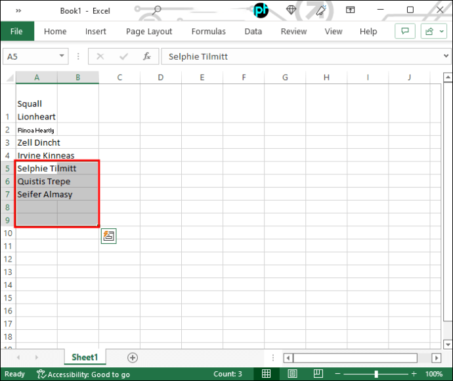Switch to Page Break Preview icon
Screen dimensions: 453x381
(x=318, y=374)
